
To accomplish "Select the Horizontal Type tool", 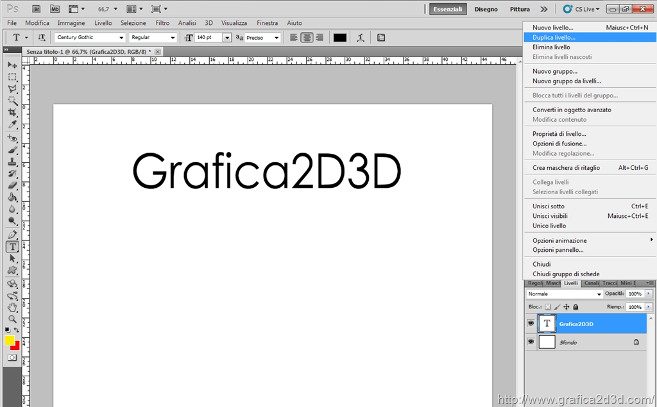I will [x=12, y=247].
